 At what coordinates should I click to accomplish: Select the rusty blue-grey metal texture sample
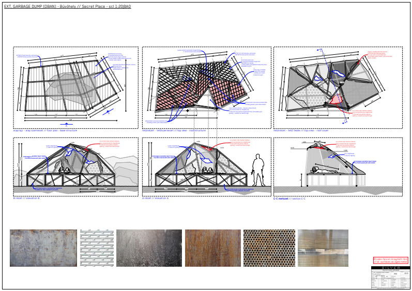click(x=43, y=248)
